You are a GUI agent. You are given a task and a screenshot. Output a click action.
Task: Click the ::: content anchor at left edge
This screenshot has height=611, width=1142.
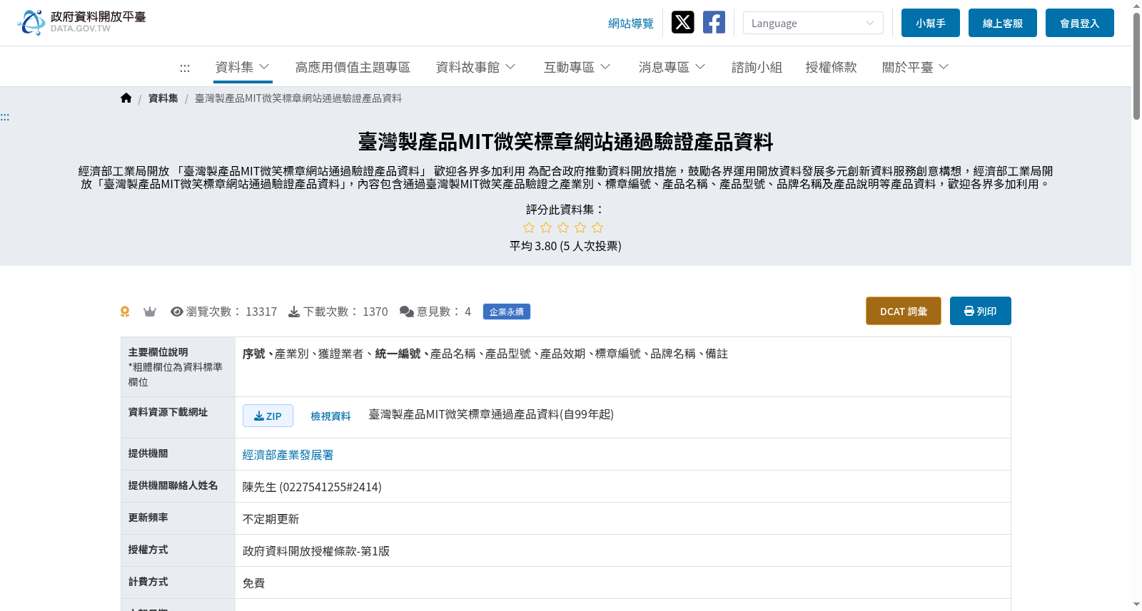pos(5,117)
